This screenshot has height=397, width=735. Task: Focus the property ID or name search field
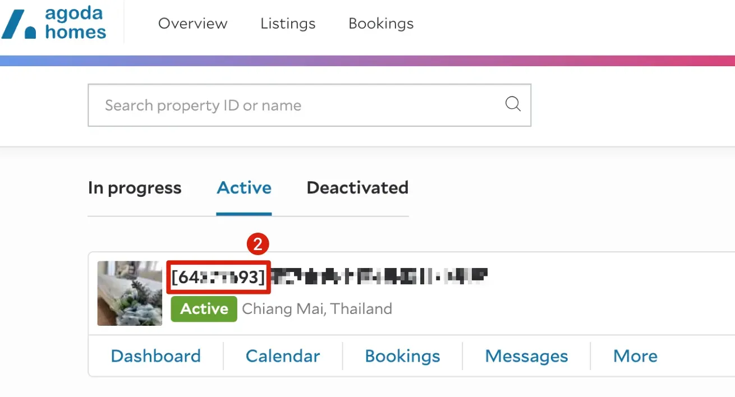(x=297, y=105)
